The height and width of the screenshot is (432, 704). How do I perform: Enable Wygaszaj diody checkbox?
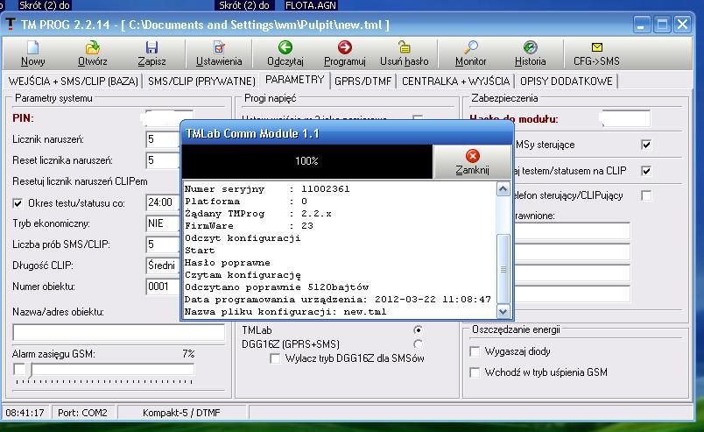pyautogui.click(x=475, y=351)
